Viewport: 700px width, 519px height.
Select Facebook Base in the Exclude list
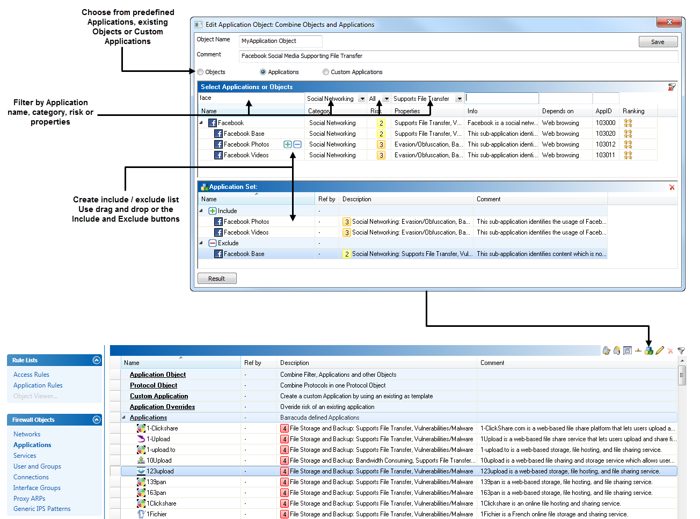[403, 254]
